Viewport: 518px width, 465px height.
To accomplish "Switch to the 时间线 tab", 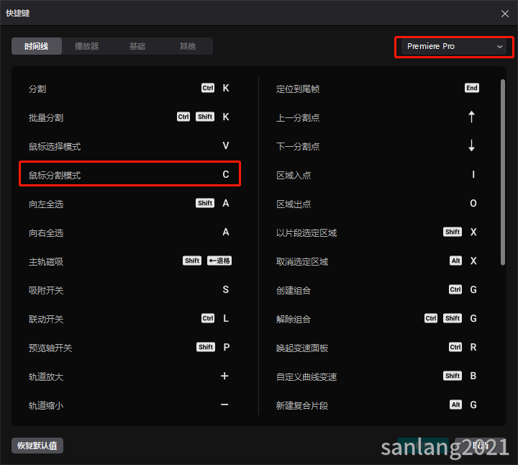I will point(37,46).
